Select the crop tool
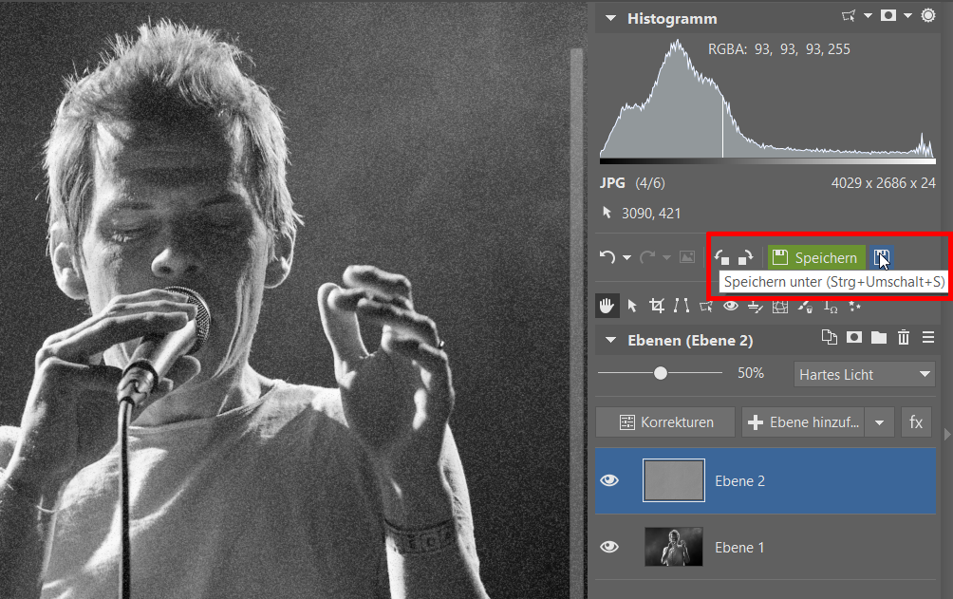This screenshot has width=953, height=599. click(657, 306)
